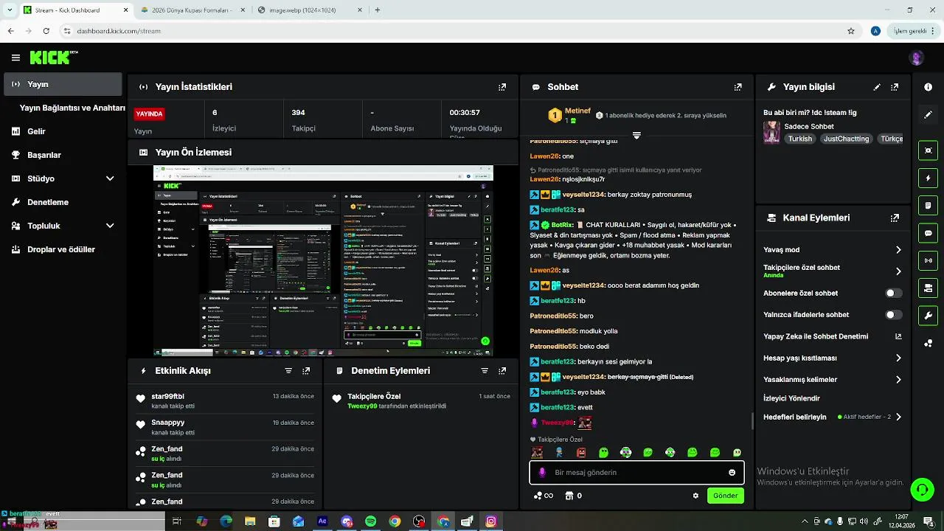This screenshot has height=531, width=944.
Task: Filter the Etkinlik Akışı feed
Action: click(x=288, y=371)
